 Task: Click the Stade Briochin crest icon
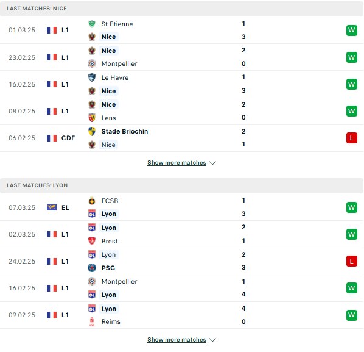[92, 131]
